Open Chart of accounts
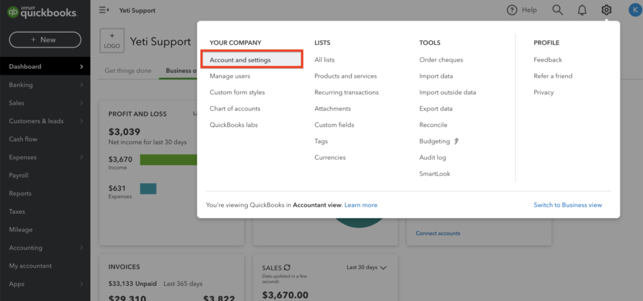Image resolution: width=643 pixels, height=301 pixels. 235,108
